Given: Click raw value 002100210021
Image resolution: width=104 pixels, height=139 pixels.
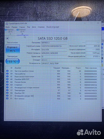Looking at the screenshot, I should click(x=91, y=91).
